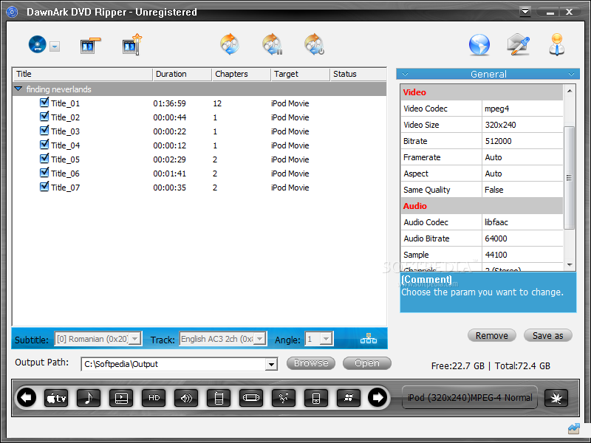591x443 pixels.
Task: Go to next profile categories arrow
Action: click(x=378, y=397)
